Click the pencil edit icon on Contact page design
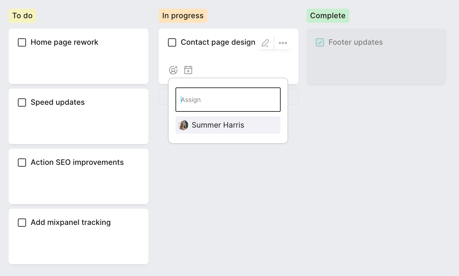 (x=265, y=43)
